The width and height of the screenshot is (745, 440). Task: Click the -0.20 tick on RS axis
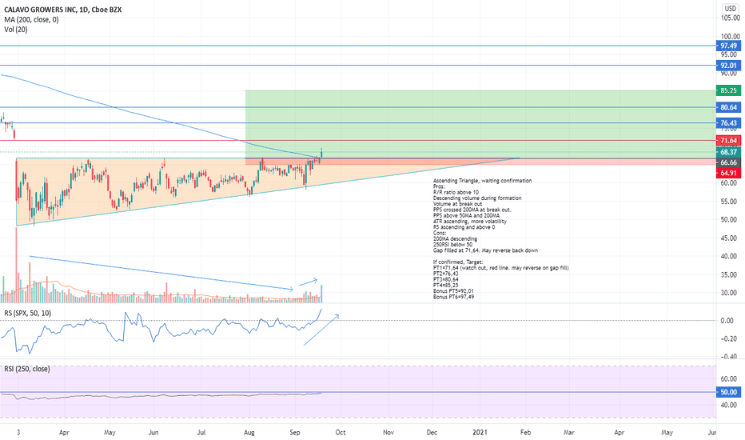coord(729,338)
